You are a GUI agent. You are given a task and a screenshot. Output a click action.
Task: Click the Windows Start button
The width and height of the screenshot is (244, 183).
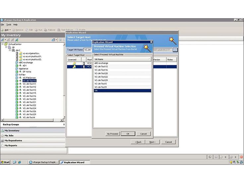(5, 162)
